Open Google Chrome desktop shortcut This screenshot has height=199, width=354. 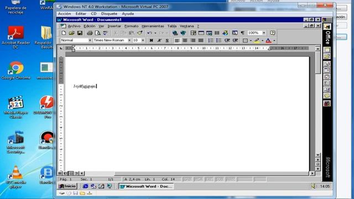[x=15, y=70]
